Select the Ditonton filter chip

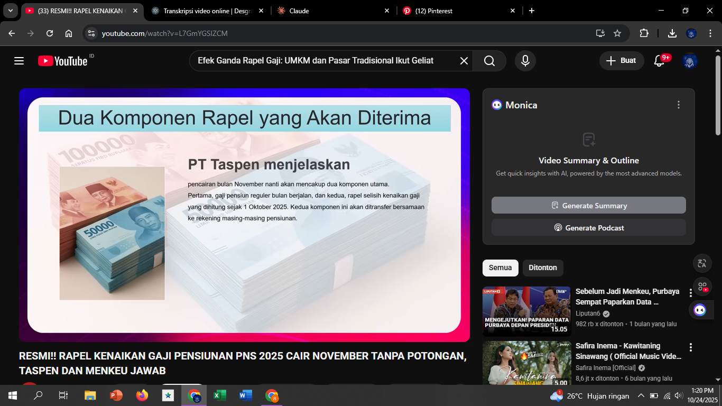point(543,267)
